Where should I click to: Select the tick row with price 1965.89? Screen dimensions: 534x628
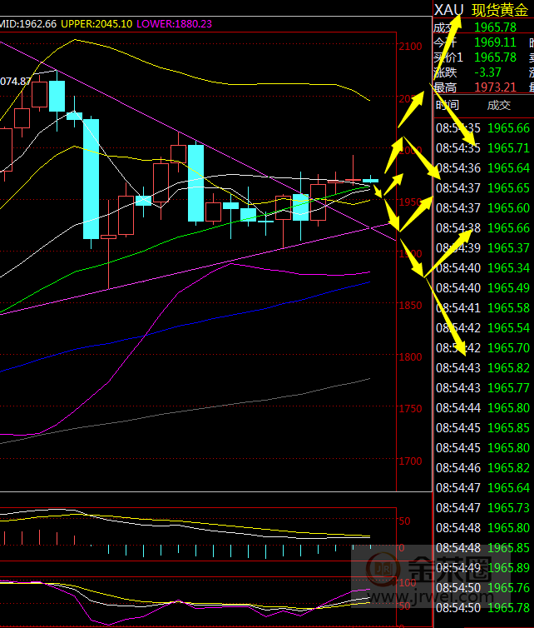pyautogui.click(x=482, y=567)
